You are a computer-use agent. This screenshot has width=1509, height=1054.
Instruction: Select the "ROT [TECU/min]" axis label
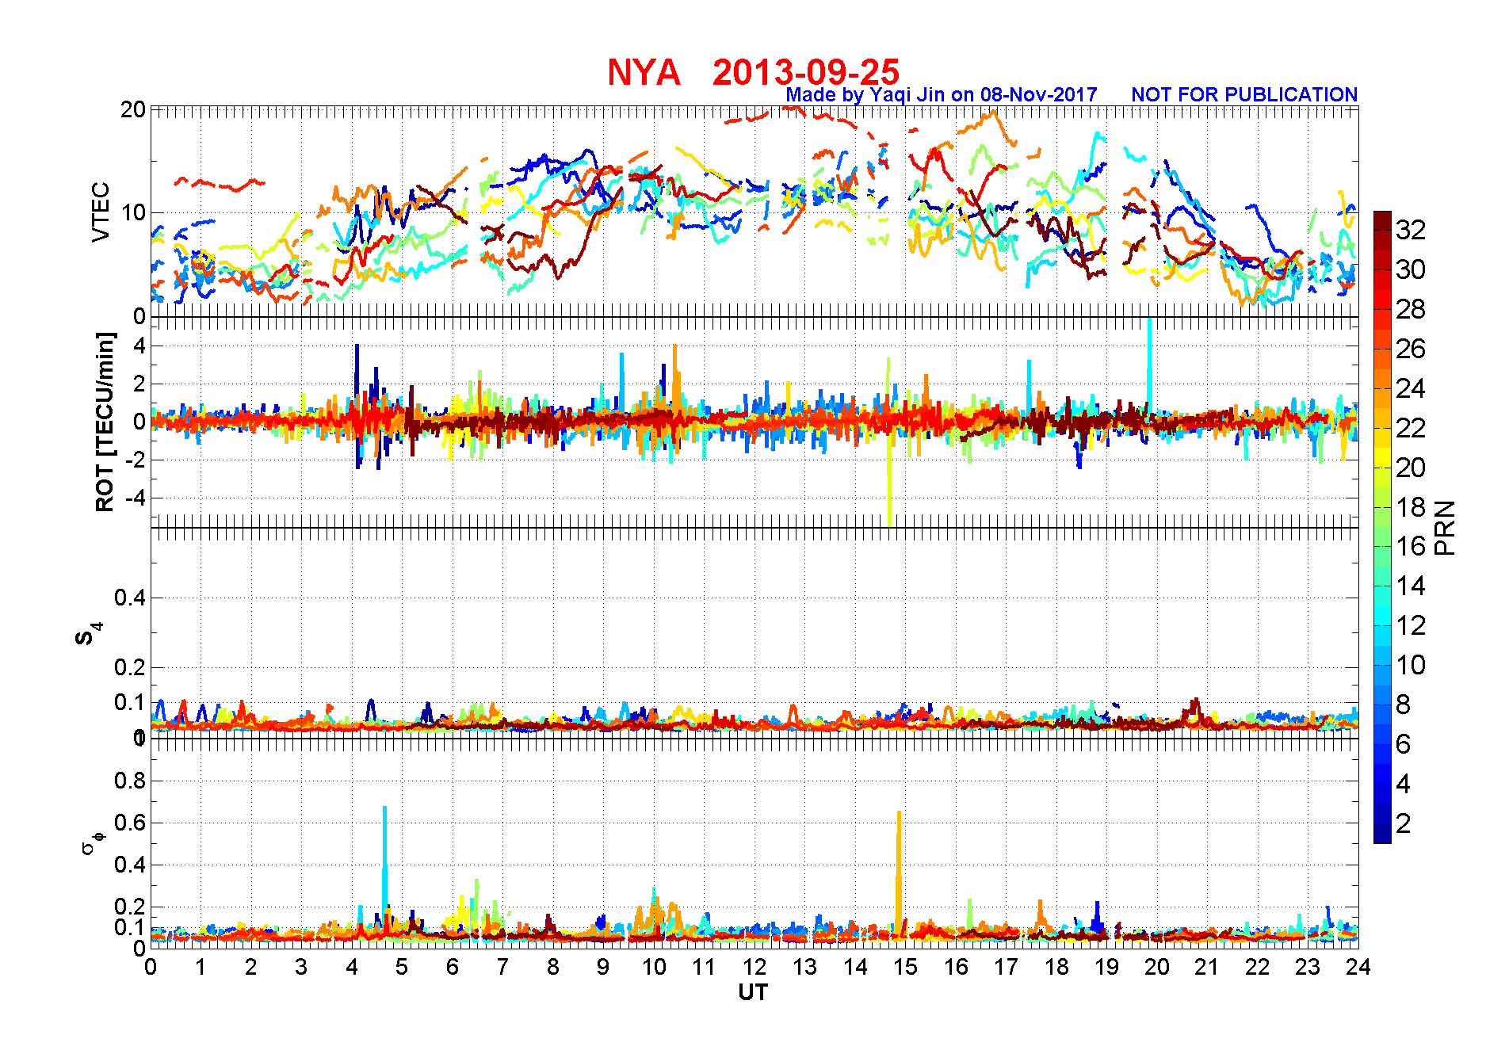(105, 422)
